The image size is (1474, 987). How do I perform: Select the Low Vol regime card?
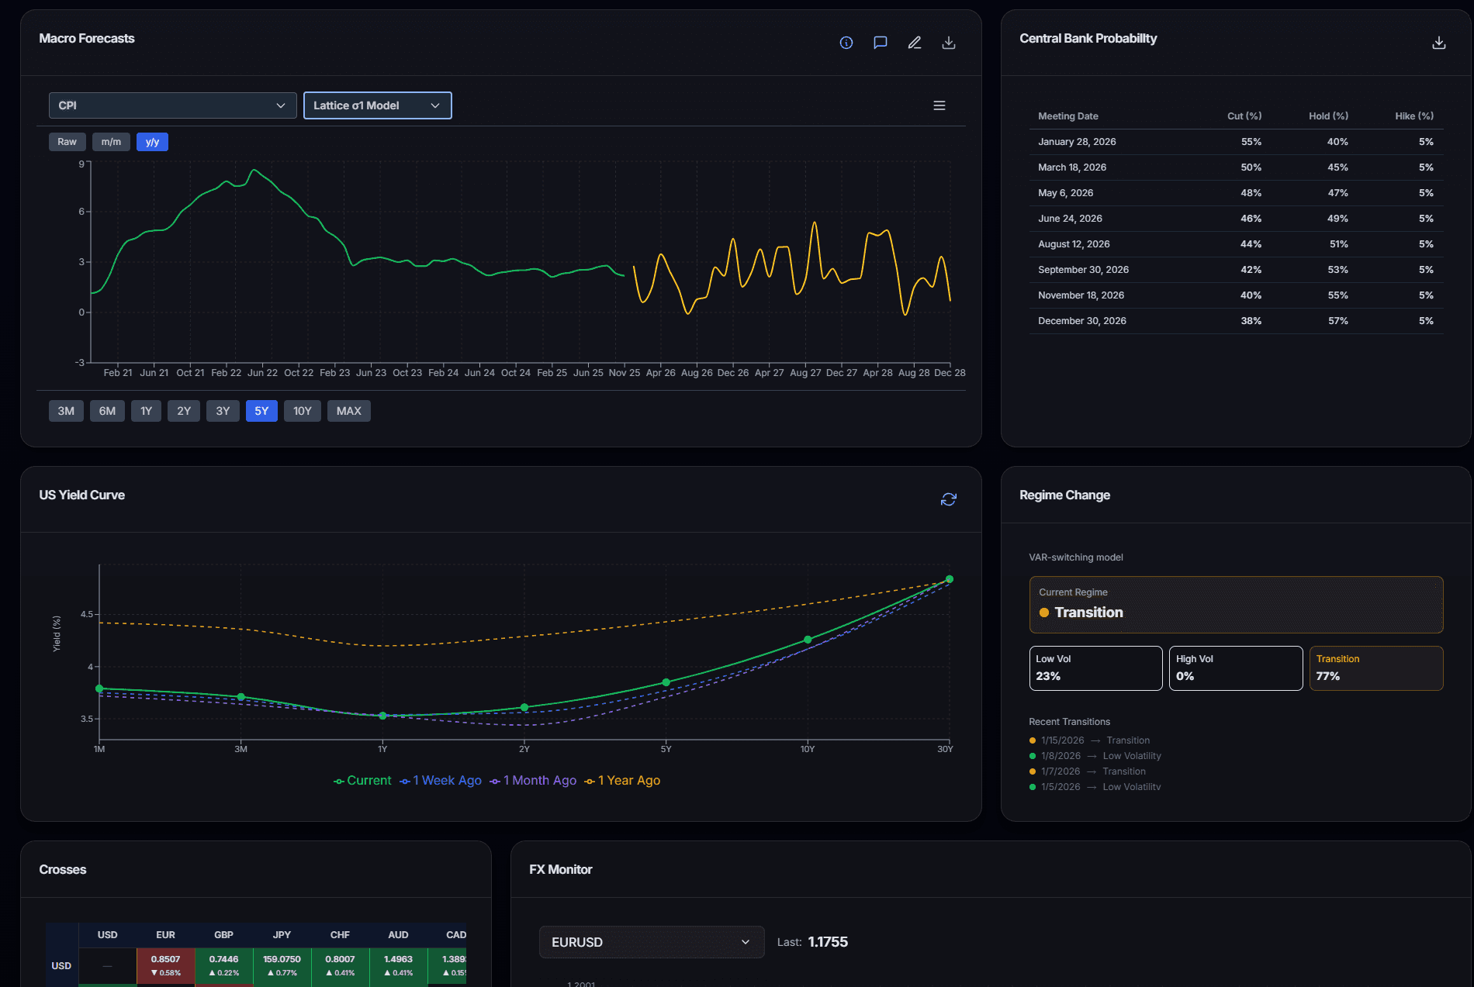(x=1095, y=668)
